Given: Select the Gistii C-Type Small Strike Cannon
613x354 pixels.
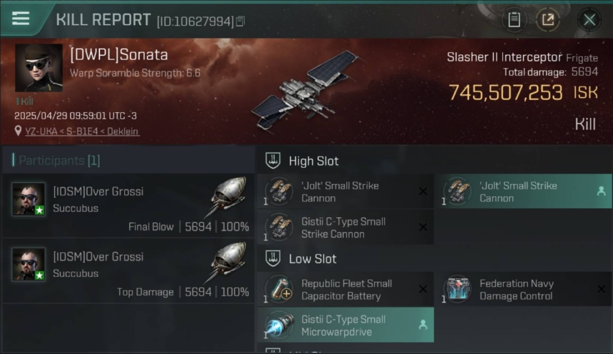Looking at the screenshot, I should tap(345, 228).
